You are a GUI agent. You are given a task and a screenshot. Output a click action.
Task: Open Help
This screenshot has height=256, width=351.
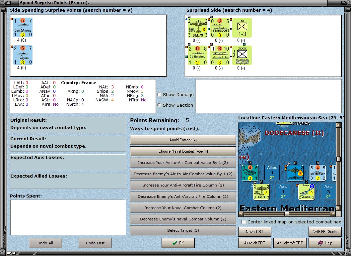pyautogui.click(x=325, y=243)
